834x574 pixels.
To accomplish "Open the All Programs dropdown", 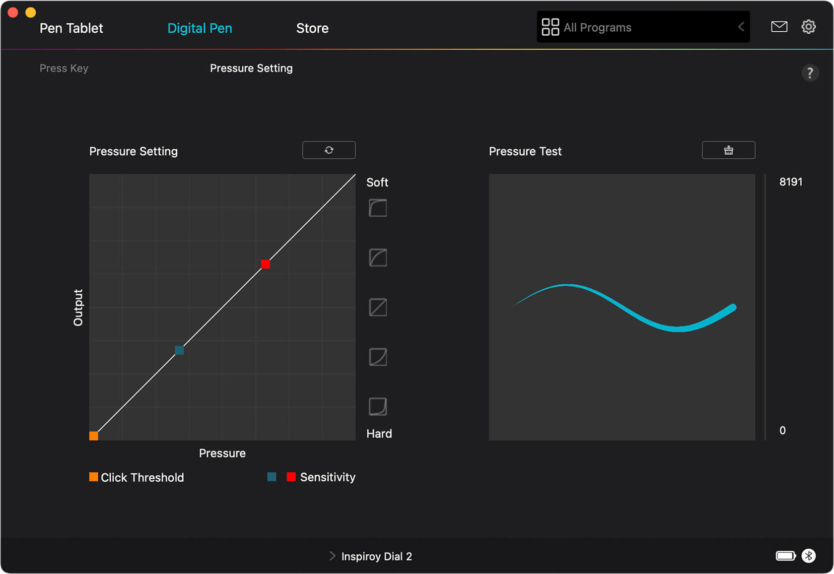I will point(643,27).
